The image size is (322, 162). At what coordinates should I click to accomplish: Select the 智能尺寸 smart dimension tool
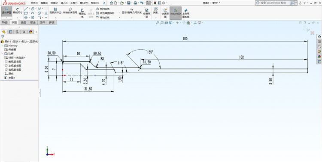point(18,11)
